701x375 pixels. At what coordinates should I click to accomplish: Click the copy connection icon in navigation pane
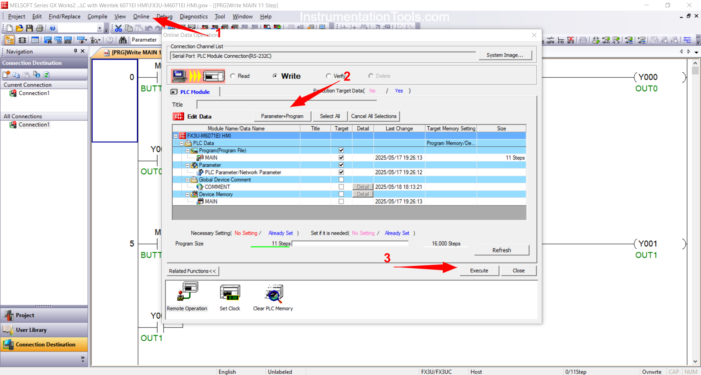pos(16,74)
